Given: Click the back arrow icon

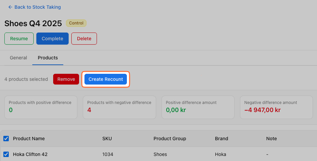Looking at the screenshot, I should click(10, 7).
